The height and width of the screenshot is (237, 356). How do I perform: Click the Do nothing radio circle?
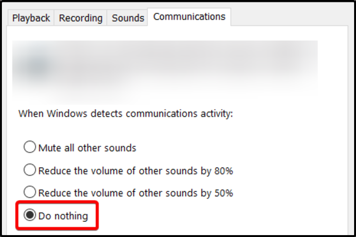pos(30,216)
